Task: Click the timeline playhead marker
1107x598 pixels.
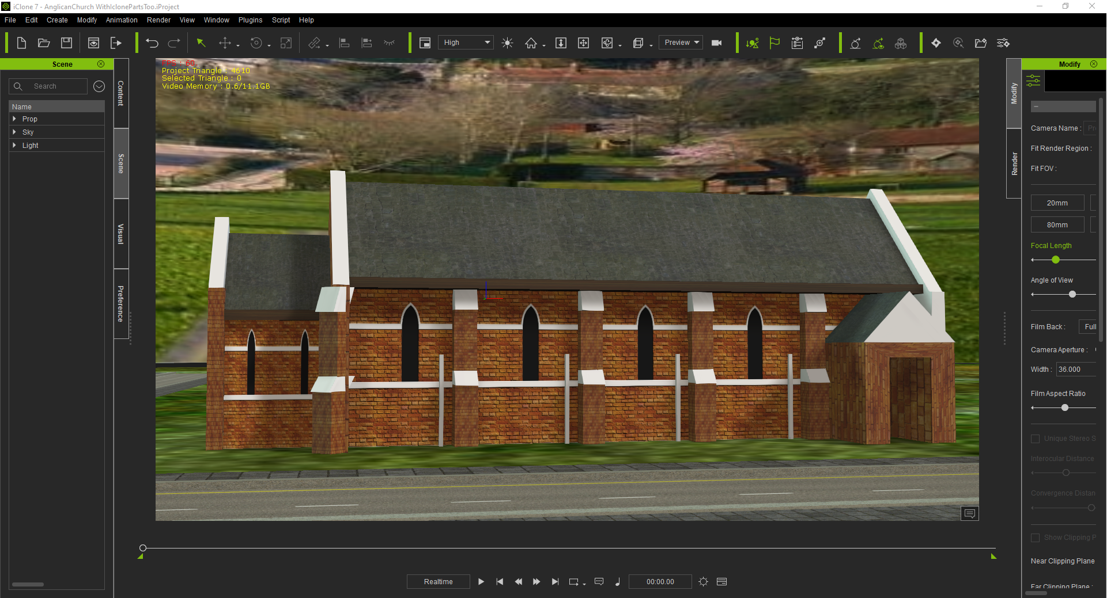Action: [143, 548]
